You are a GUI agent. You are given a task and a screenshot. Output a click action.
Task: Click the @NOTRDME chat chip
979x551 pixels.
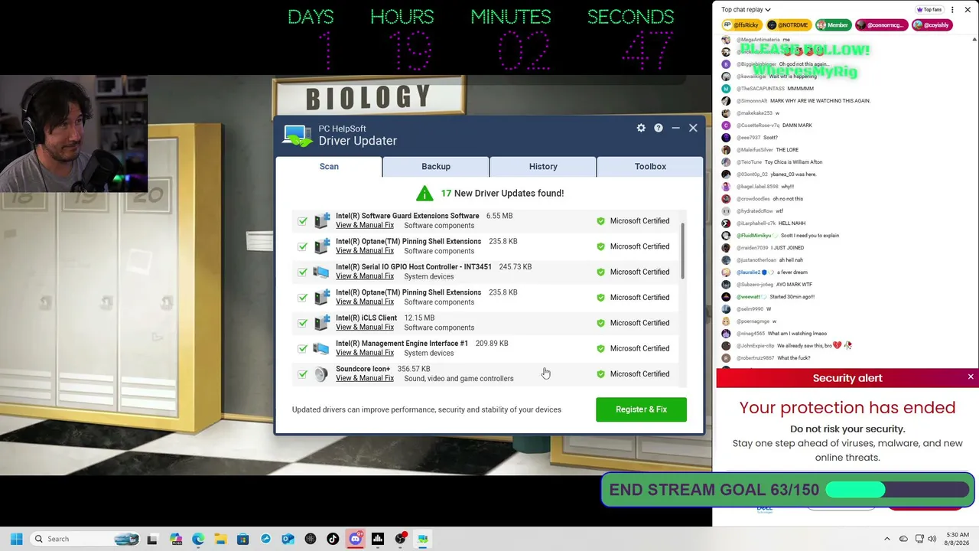pos(788,25)
